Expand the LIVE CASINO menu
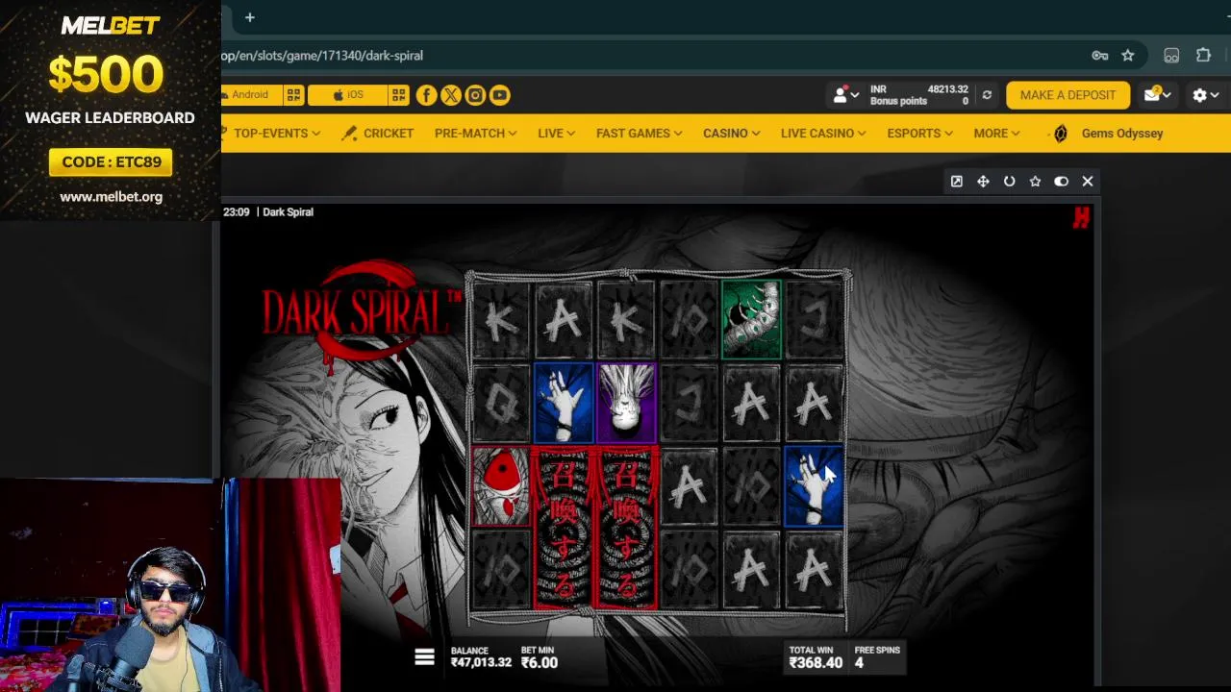 coord(822,134)
